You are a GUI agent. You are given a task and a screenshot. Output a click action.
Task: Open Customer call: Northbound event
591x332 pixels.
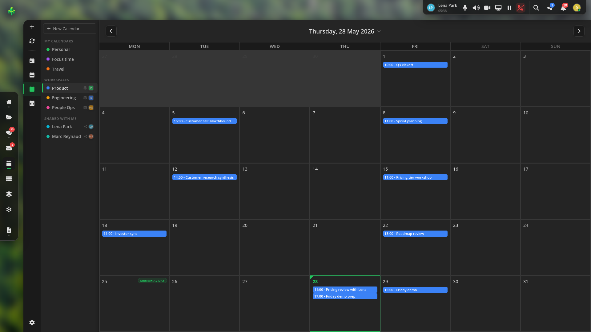(204, 121)
